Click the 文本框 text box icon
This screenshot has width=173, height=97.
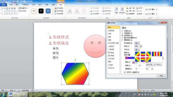tap(20, 11)
